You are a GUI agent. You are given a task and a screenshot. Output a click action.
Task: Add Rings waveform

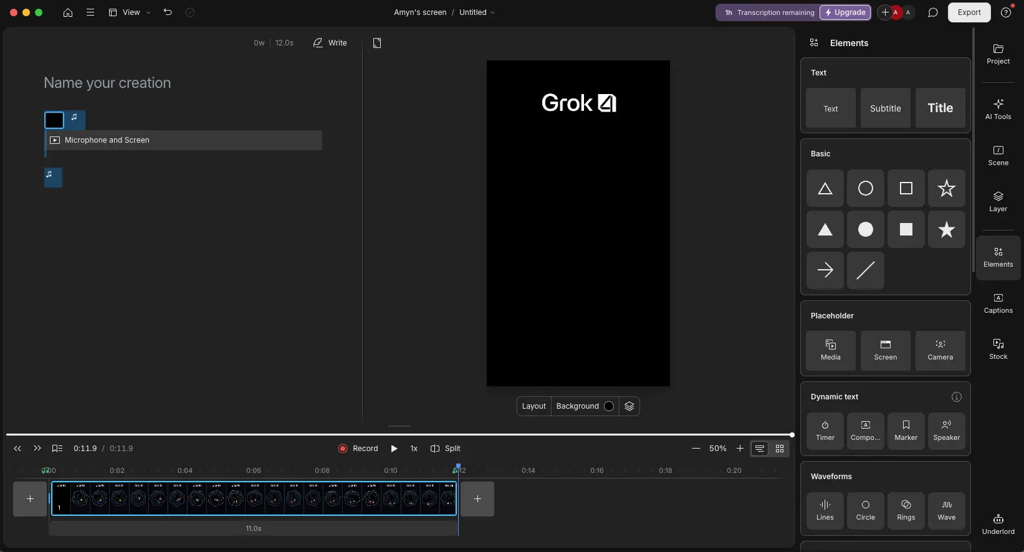(x=906, y=511)
